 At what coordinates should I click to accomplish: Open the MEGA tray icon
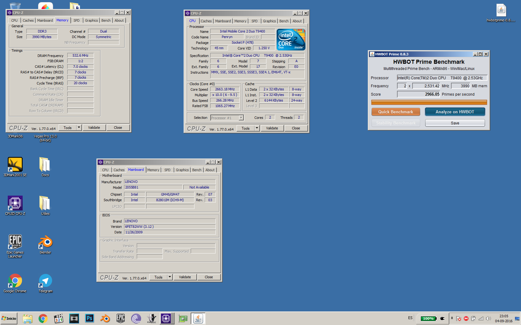(466, 318)
